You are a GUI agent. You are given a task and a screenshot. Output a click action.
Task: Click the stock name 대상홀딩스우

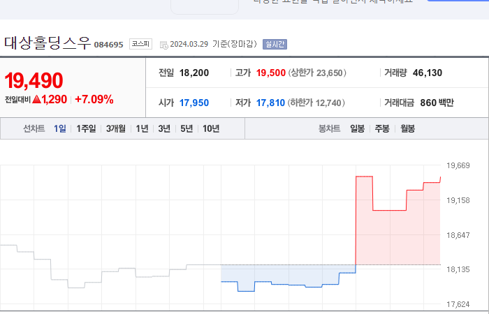(48, 43)
